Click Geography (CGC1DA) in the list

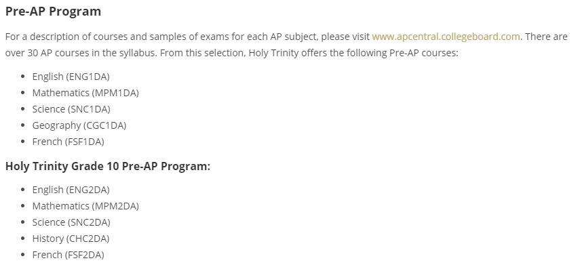click(79, 125)
